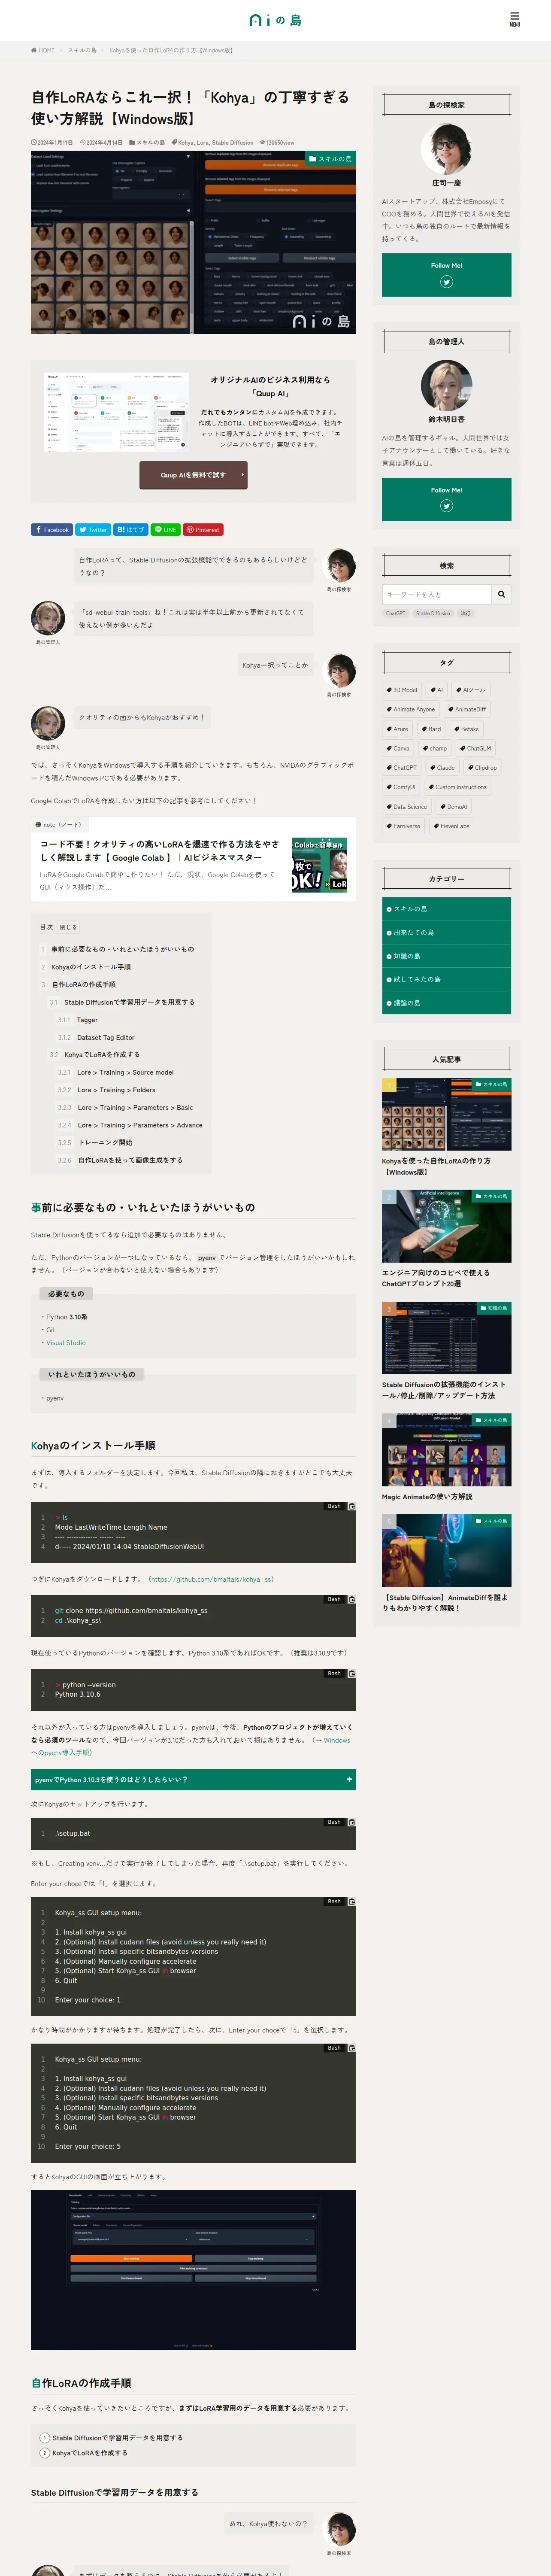
Task: Open the スキルの島 breadcrumb link
Action: pyautogui.click(x=82, y=50)
